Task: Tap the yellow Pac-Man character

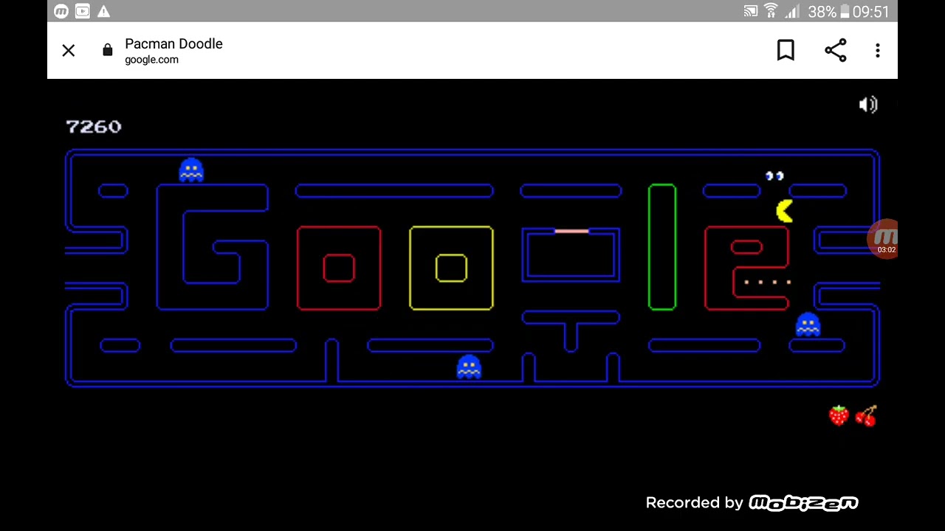Action: (784, 211)
